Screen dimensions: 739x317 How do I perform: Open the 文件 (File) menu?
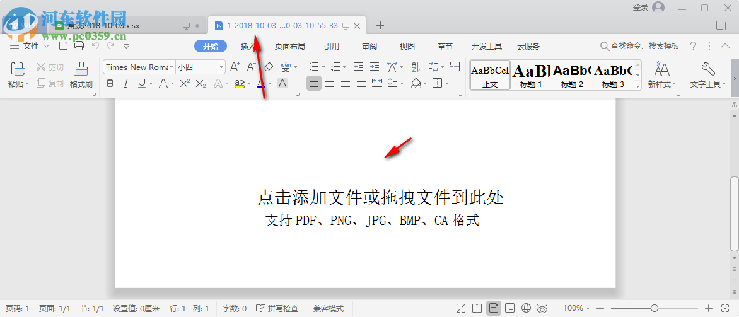click(x=30, y=45)
